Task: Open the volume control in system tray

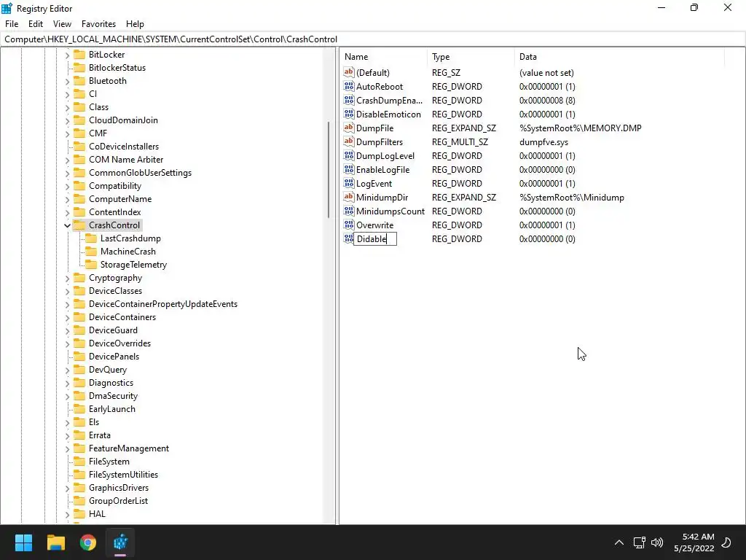Action: [x=657, y=542]
